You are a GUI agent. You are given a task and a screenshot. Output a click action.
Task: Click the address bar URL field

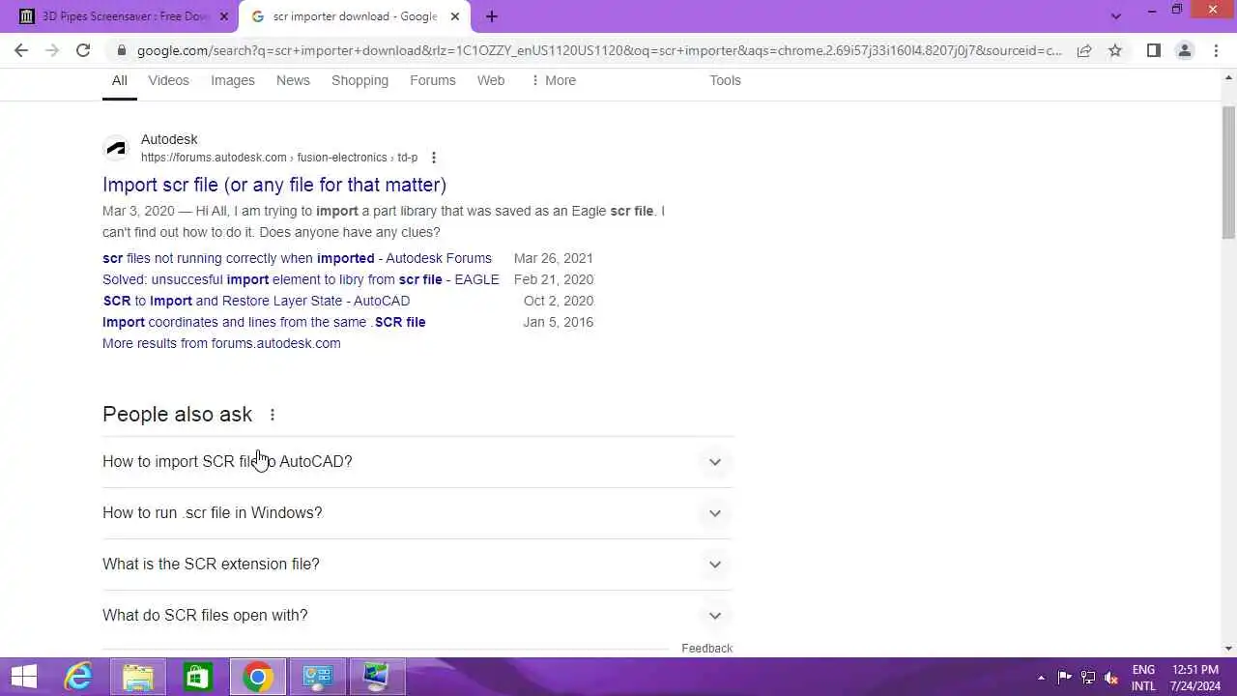point(599,50)
